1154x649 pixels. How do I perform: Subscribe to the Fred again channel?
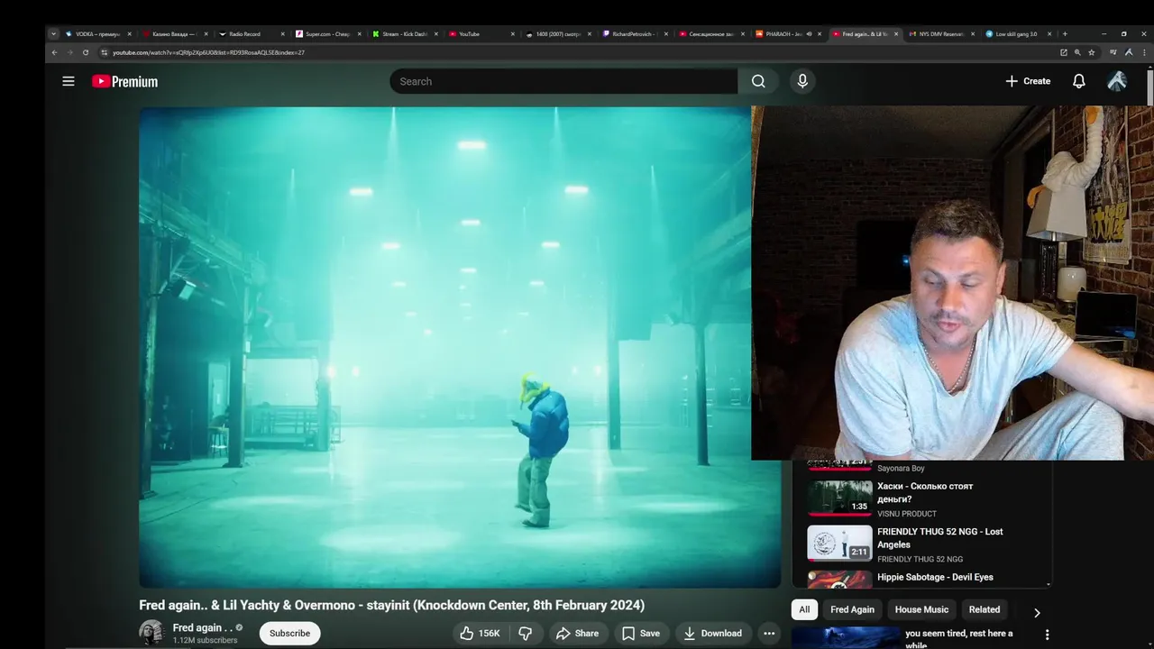(289, 634)
